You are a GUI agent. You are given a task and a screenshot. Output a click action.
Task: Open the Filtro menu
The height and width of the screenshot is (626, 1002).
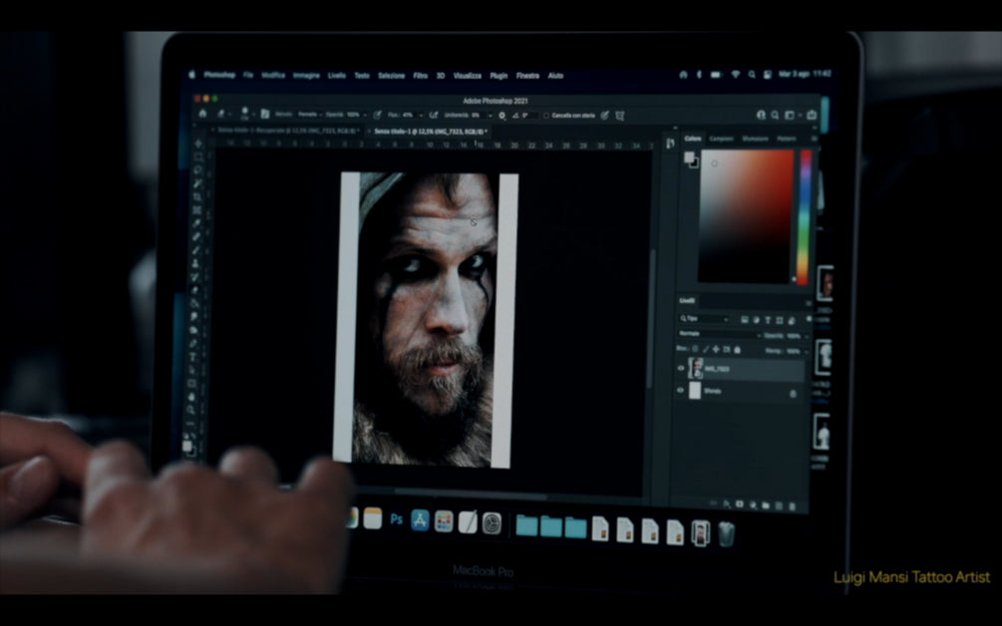421,76
